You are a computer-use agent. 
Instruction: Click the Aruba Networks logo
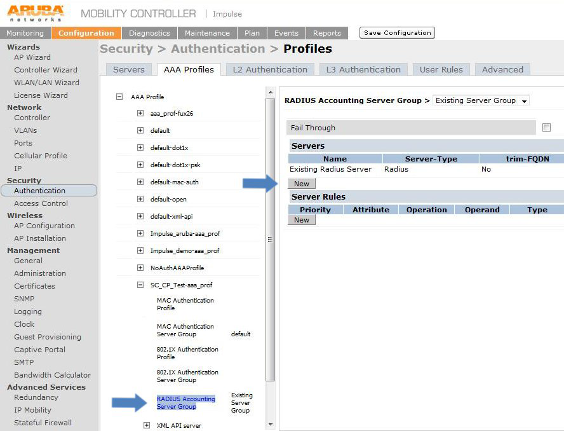click(36, 14)
